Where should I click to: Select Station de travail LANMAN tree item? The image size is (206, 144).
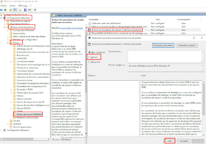(29, 115)
